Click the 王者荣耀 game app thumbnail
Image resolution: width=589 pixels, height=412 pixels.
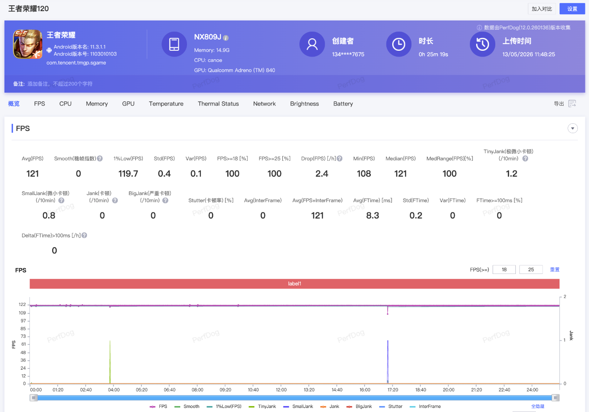pyautogui.click(x=28, y=44)
